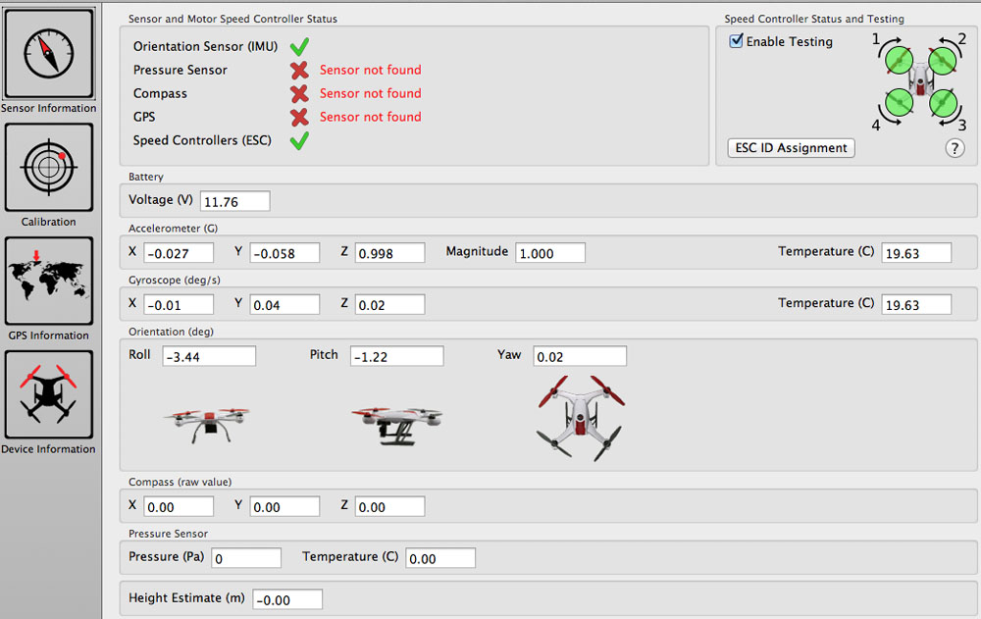Click the Roll orientation value field

tap(209, 357)
